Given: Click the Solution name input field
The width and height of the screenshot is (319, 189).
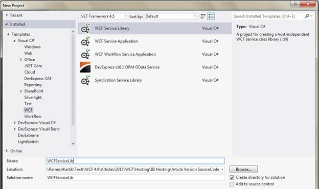Looking at the screenshot, I should (x=135, y=178).
